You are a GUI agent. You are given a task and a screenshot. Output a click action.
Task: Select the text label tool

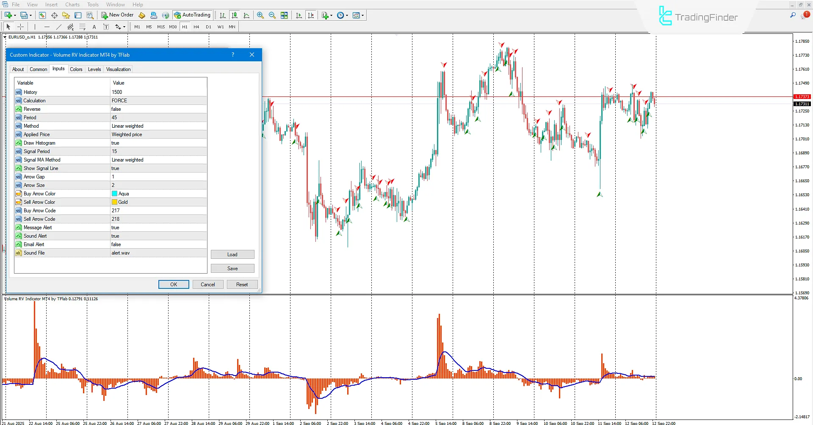point(106,27)
